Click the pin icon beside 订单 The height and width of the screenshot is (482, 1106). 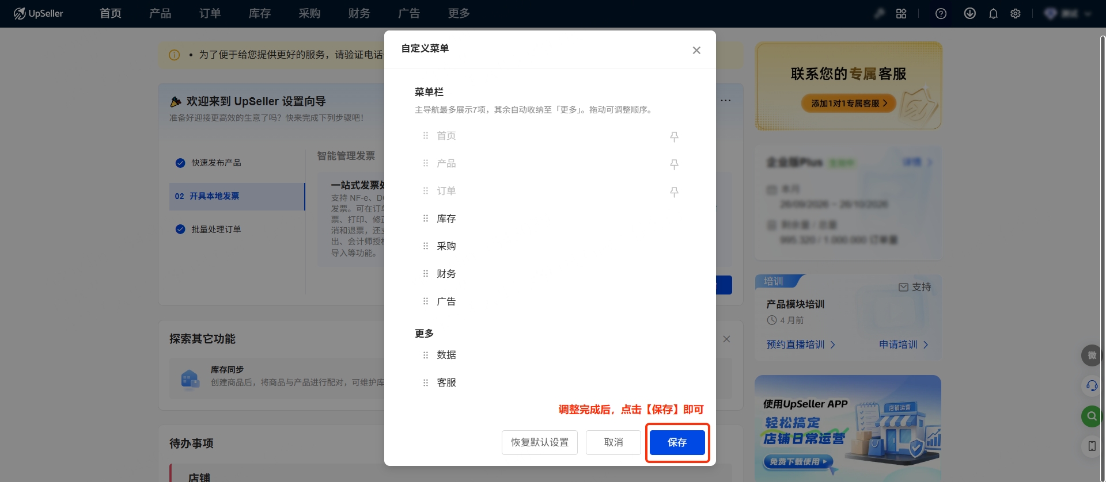[x=674, y=192]
